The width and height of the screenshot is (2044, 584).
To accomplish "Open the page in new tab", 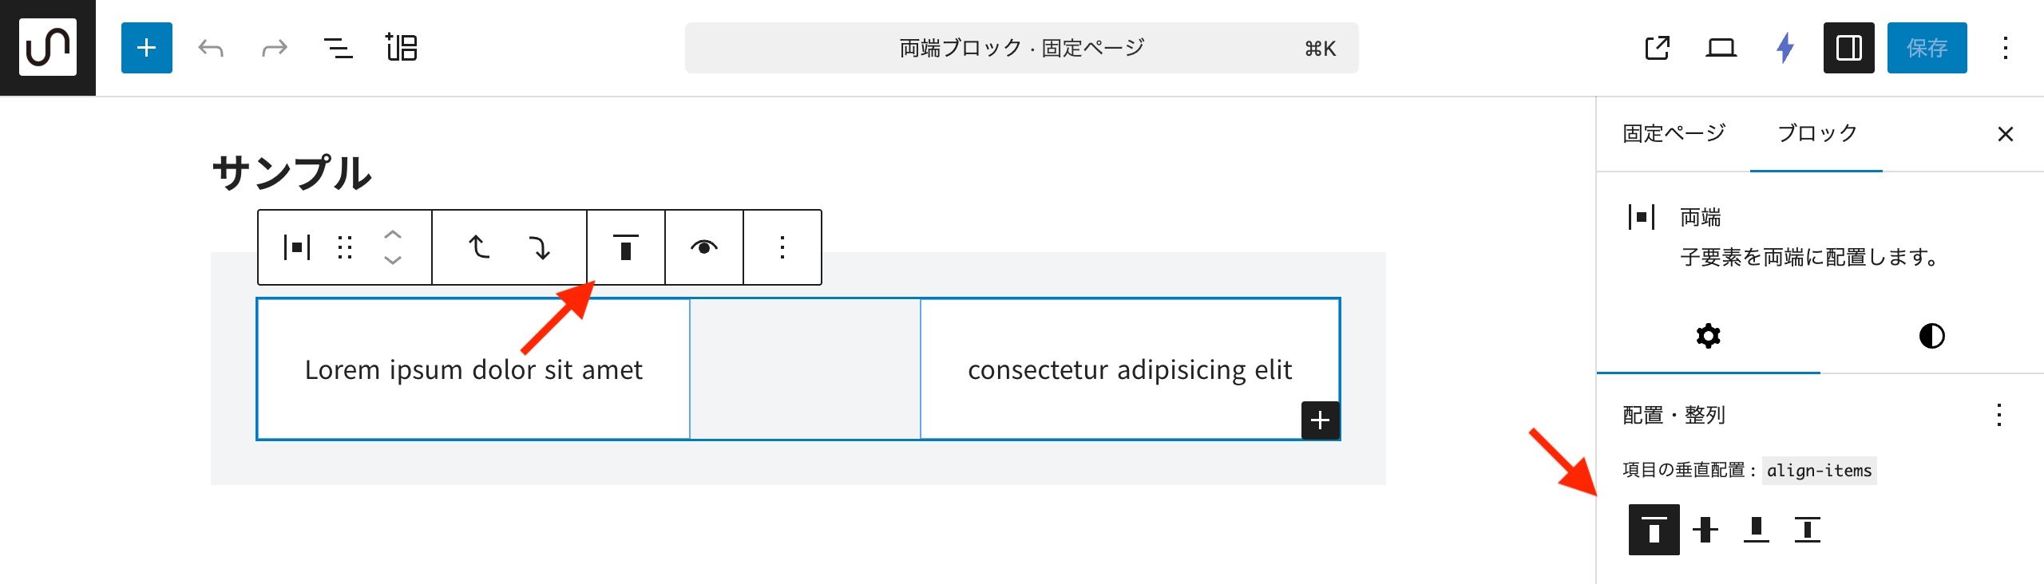I will coord(1658,48).
